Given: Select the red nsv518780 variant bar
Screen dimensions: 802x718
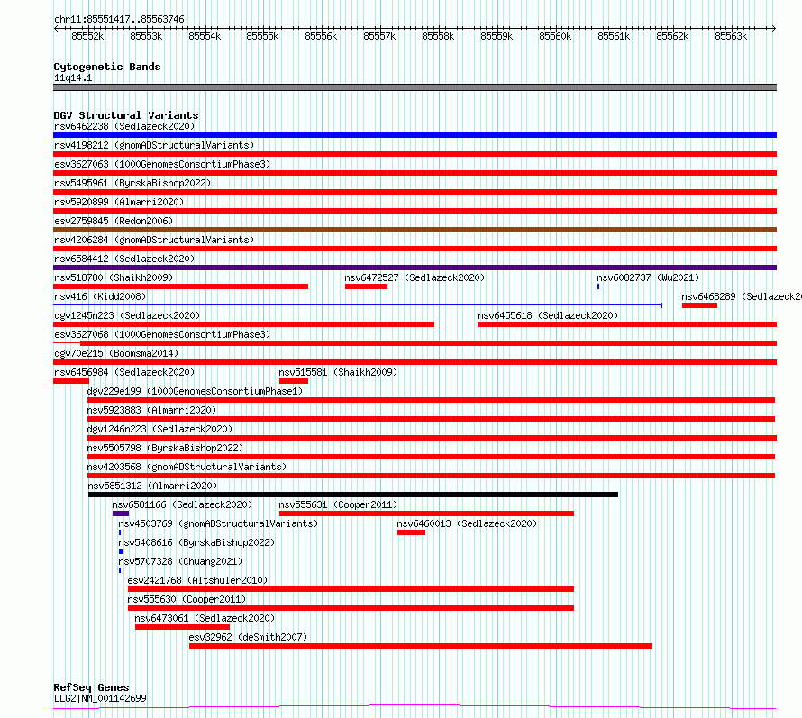Looking at the screenshot, I should tap(180, 286).
